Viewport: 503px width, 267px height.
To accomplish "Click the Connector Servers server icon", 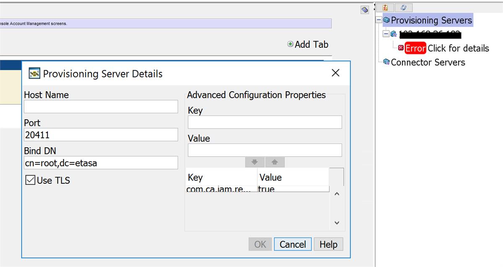I will (x=386, y=62).
